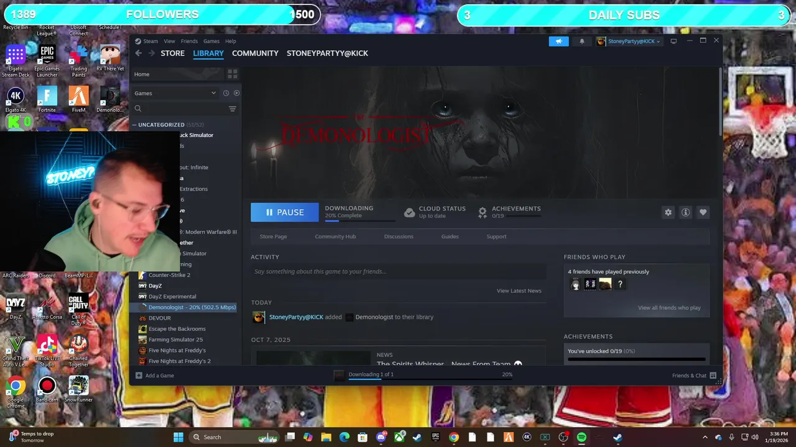Add Demonologist to favorites heart icon
Screen dimensions: 796x447
point(703,212)
